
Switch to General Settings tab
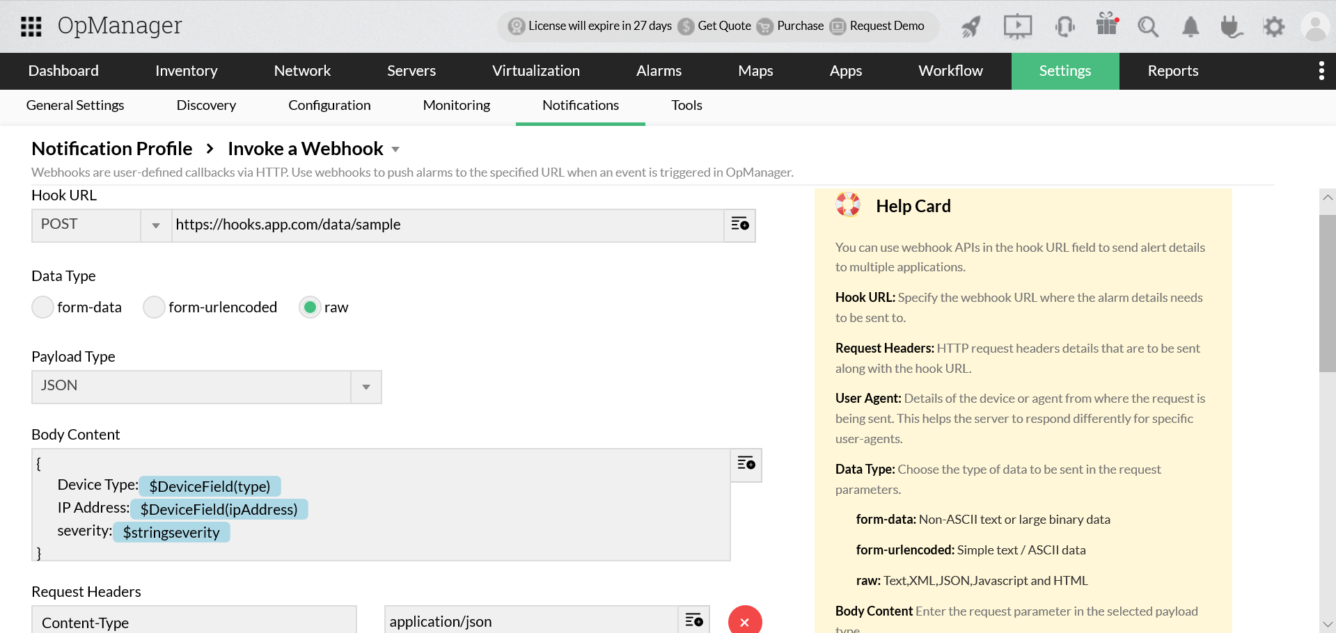(75, 106)
